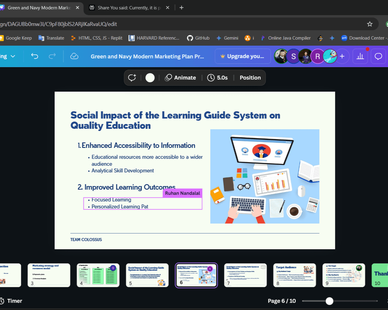Click the Ruhan Nandalal collaborator tag
This screenshot has height=310, width=388.
pos(183,193)
